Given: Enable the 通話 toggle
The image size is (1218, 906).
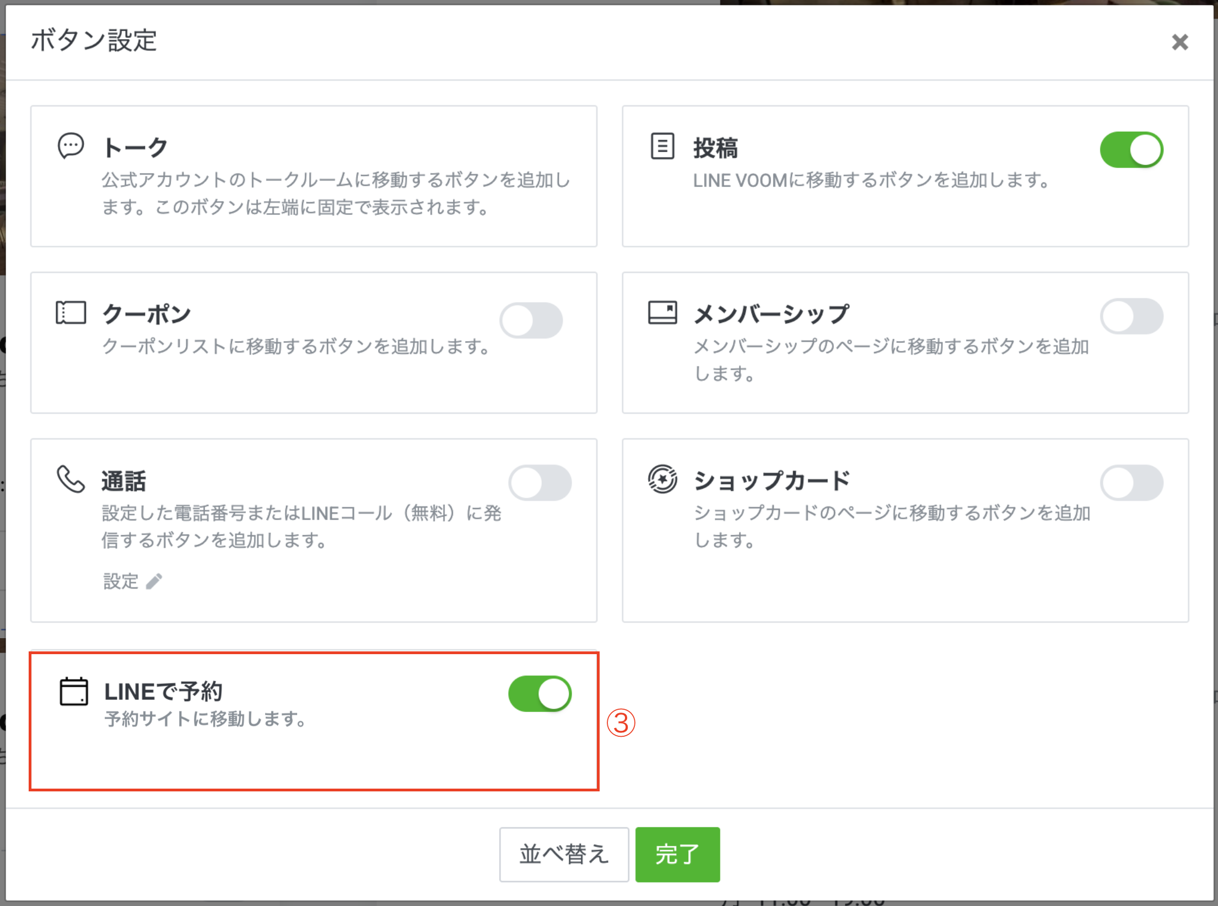Looking at the screenshot, I should 541,482.
